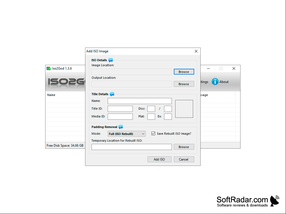Screen dimensions: 286x214
Task: Close the Iso2God main window
Action: pyautogui.click(x=234, y=68)
